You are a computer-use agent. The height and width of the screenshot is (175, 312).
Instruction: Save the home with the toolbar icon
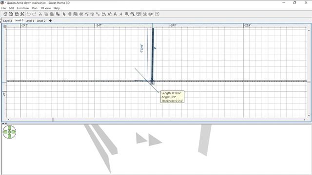pos(17,14)
